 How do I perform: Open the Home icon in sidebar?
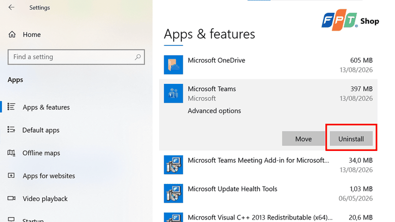coord(12,34)
